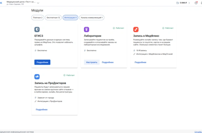Open Подробнее link on Лаборатории card
Image resolution: width=202 pixels, height=133 pixels.
(108, 62)
